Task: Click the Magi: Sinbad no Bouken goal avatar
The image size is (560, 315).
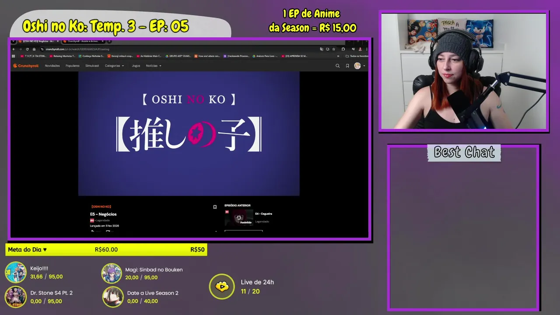Action: coord(112,273)
